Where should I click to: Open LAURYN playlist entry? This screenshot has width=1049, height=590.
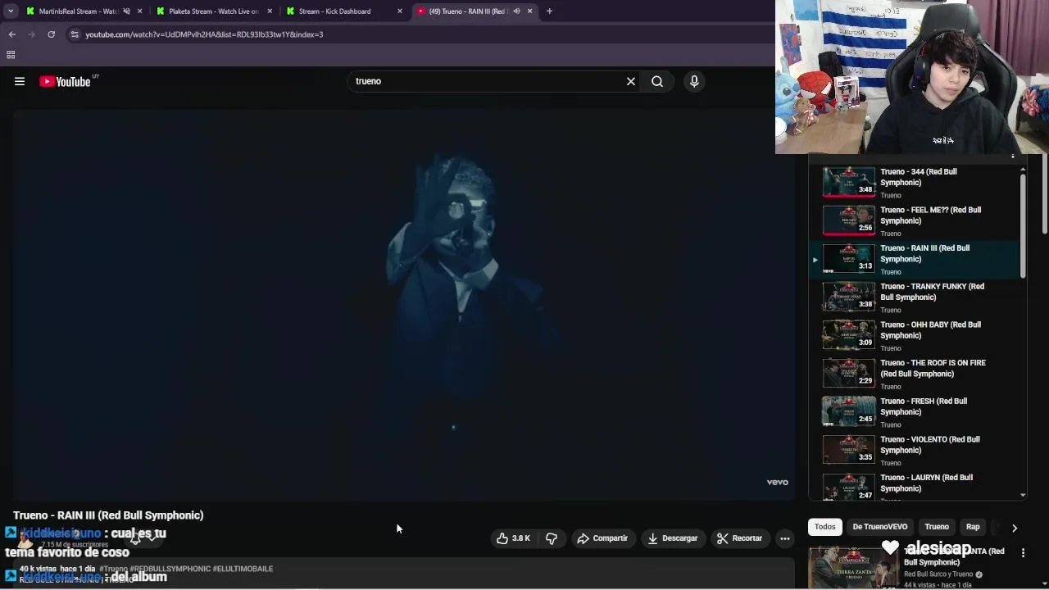[x=914, y=487]
